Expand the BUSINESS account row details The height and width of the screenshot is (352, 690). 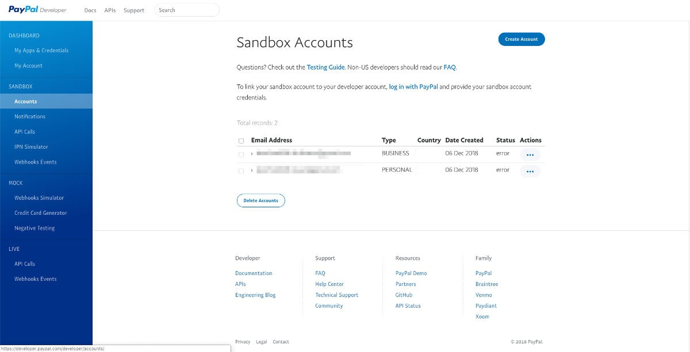point(252,154)
